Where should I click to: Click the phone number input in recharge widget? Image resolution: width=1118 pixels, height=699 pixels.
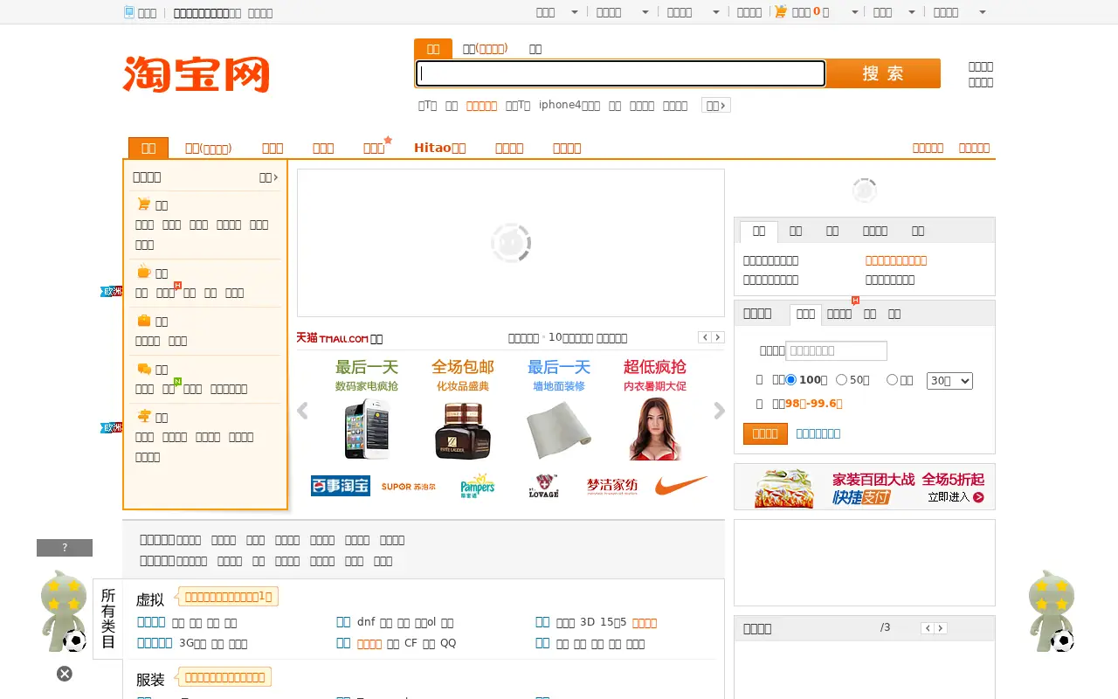[x=837, y=350]
